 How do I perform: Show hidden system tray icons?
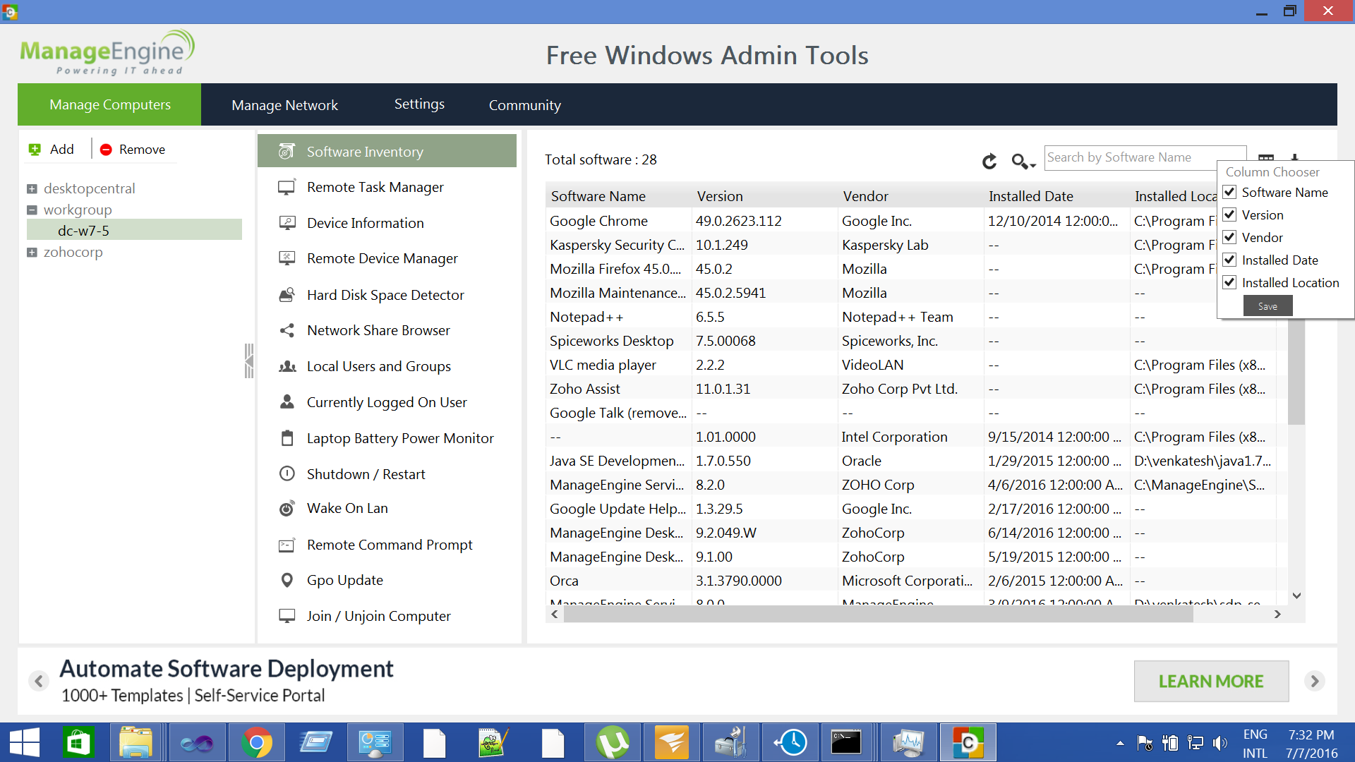(x=1120, y=743)
